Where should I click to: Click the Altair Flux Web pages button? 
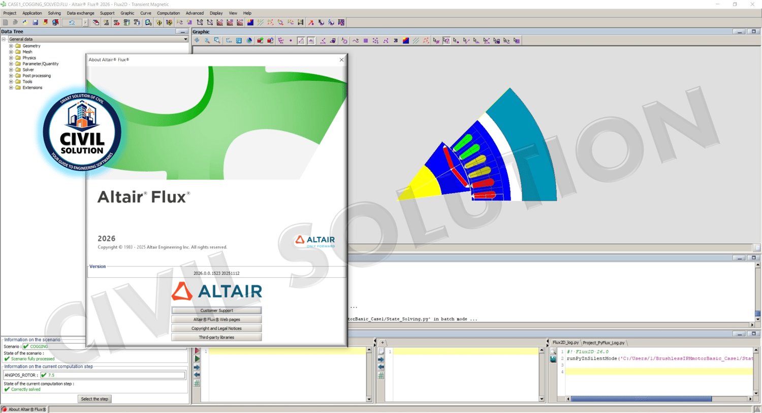point(216,320)
